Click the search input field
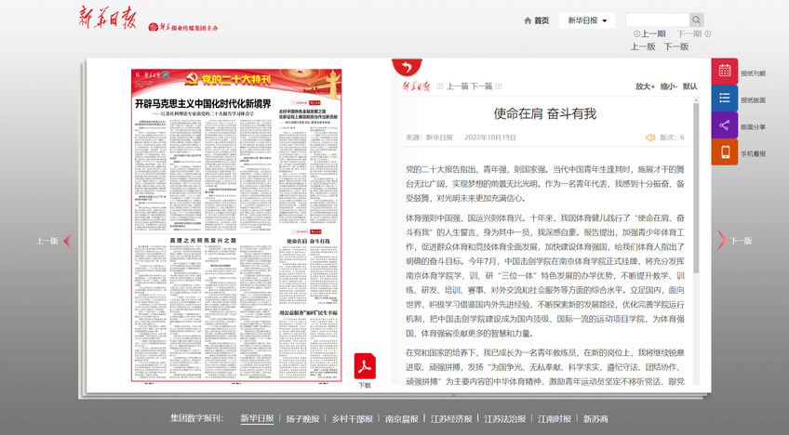Image resolution: width=789 pixels, height=435 pixels. click(x=656, y=20)
